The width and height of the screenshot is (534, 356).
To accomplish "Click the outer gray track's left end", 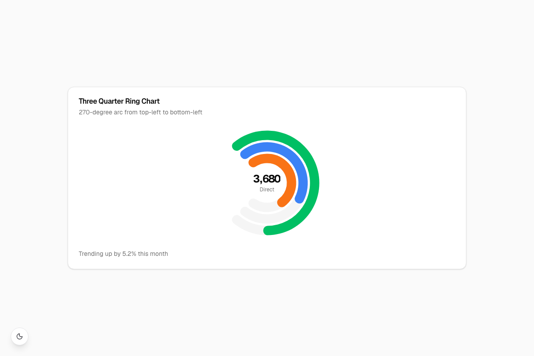I will 237,219.
